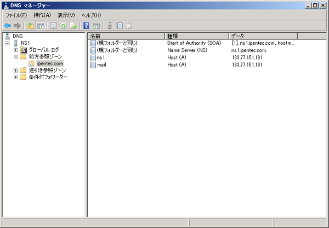The height and width of the screenshot is (228, 329).
Task: Minimize the DNS マネージャー window
Action: [x=308, y=5]
